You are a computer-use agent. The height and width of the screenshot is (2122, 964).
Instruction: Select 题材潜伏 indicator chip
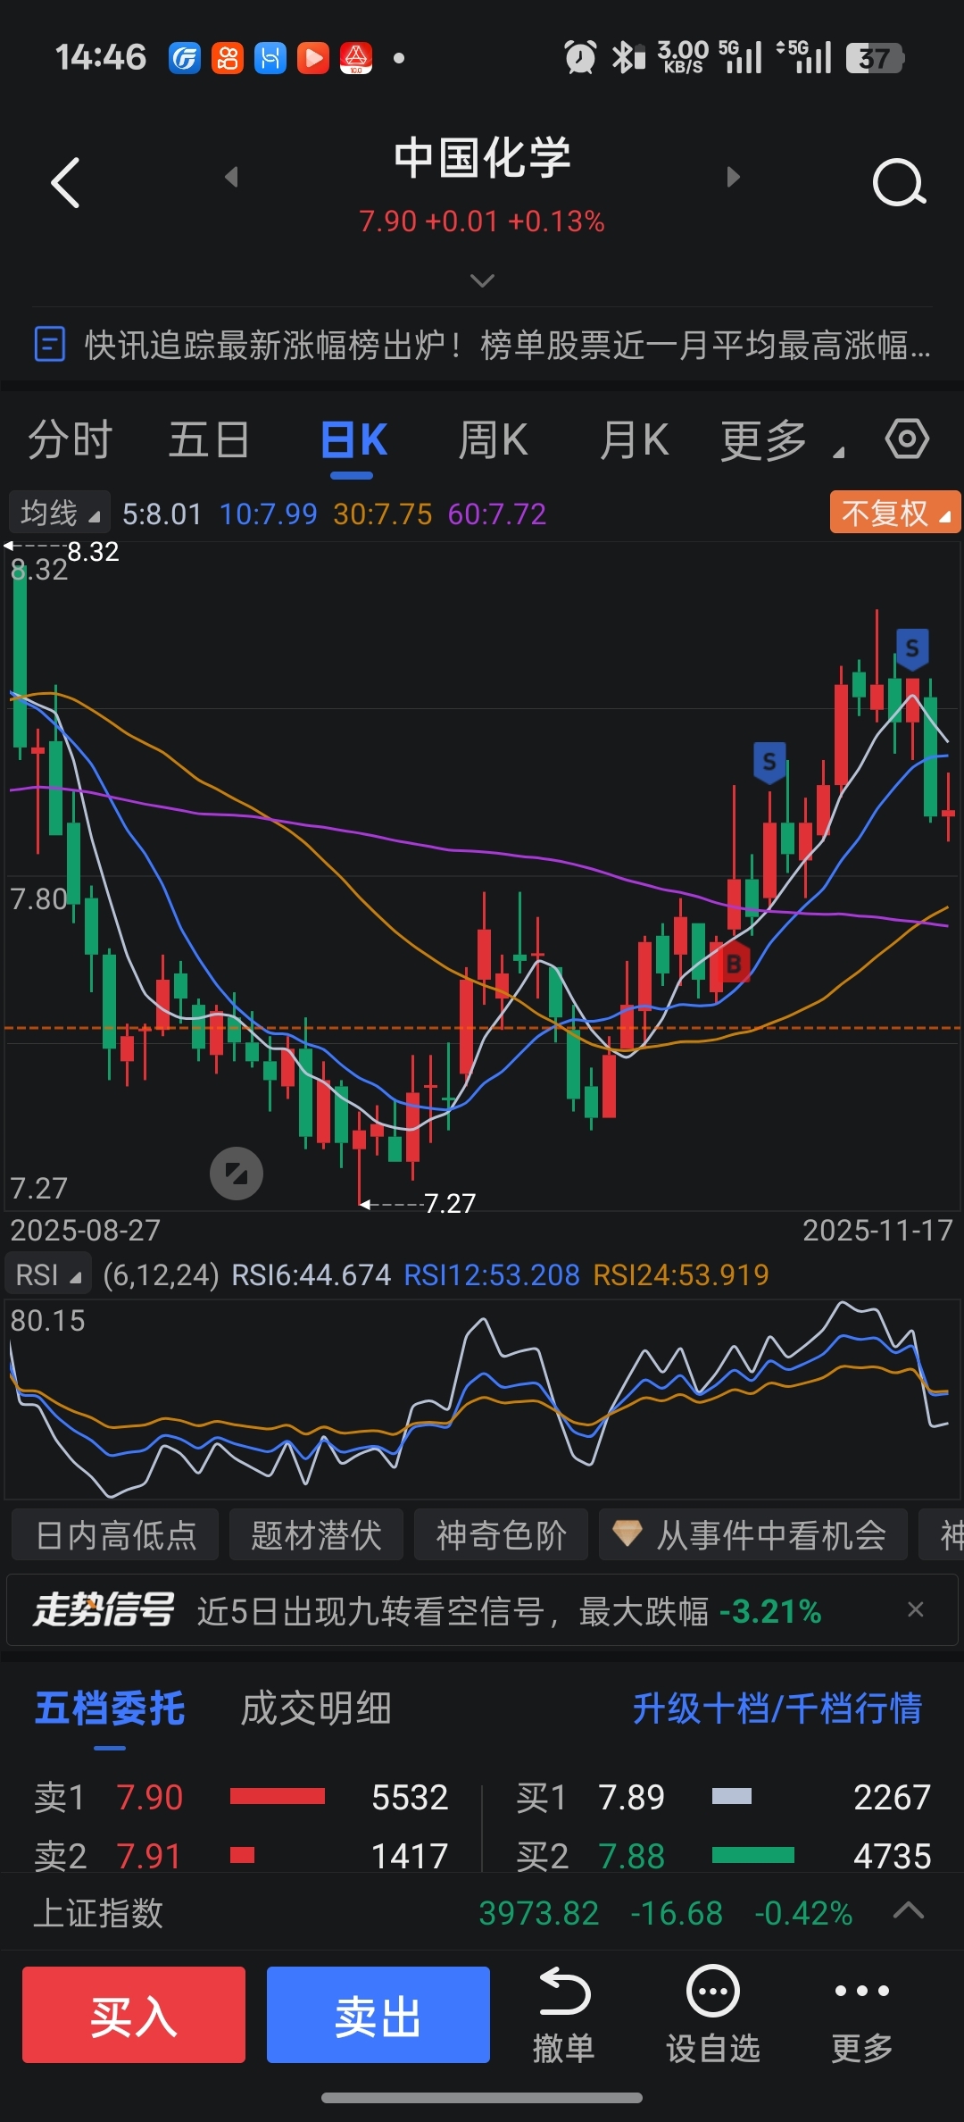pos(316,1534)
